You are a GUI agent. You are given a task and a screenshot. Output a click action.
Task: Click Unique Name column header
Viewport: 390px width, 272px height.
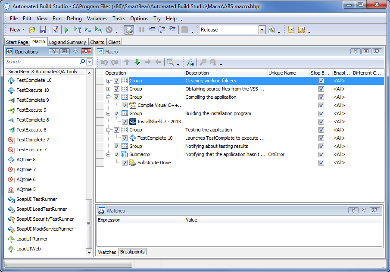tap(288, 73)
